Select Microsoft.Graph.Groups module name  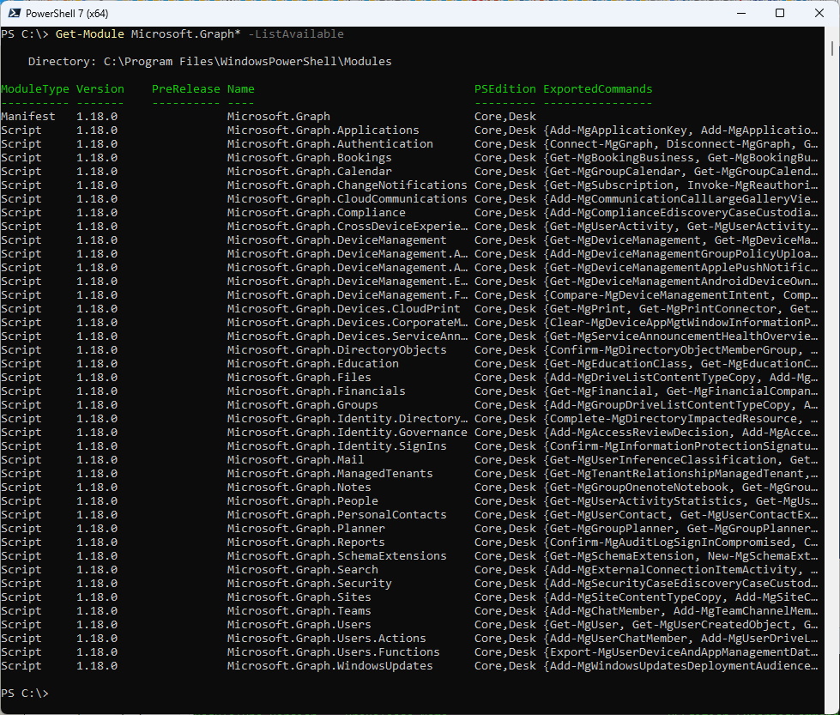(303, 404)
